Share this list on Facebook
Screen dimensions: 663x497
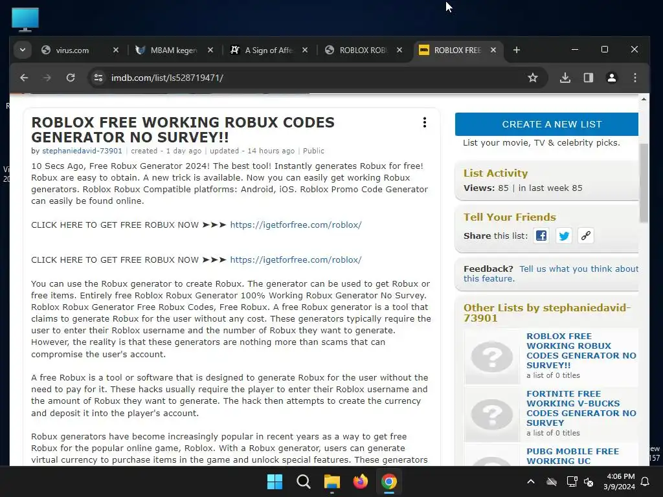[541, 236]
